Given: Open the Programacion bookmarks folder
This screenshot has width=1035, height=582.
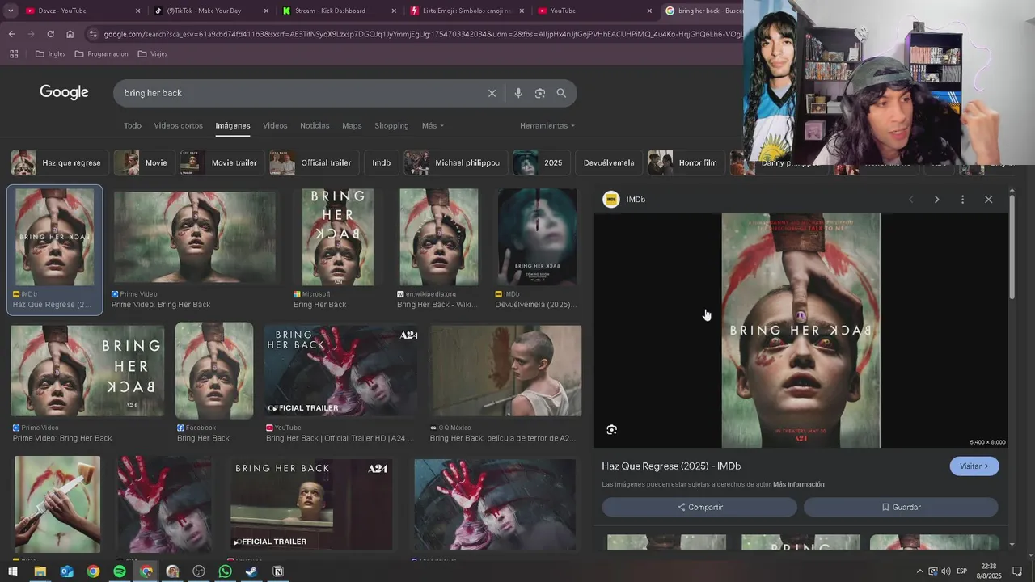Looking at the screenshot, I should coord(101,54).
